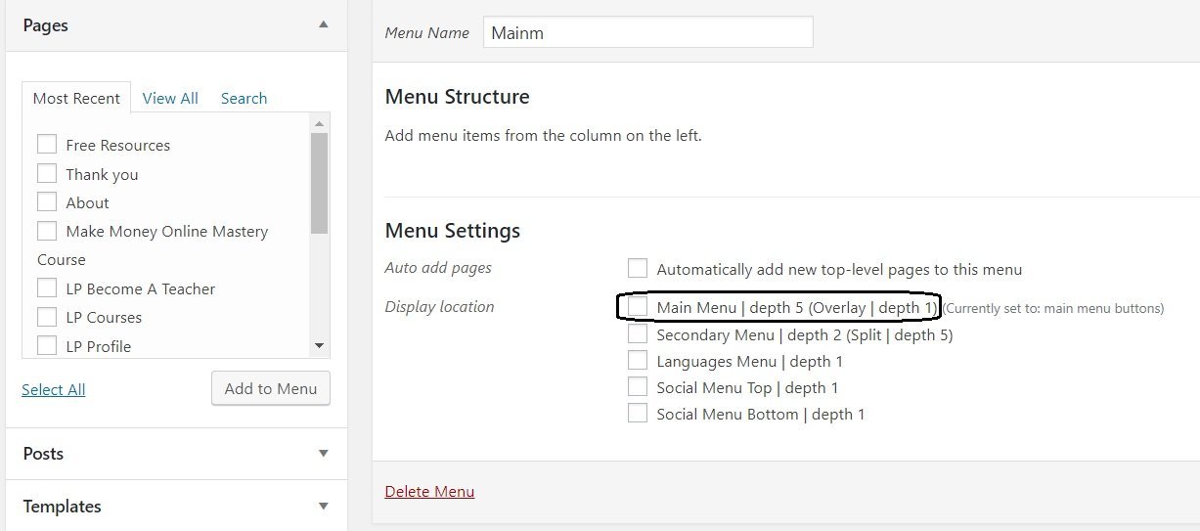The width and height of the screenshot is (1200, 531).
Task: Collapse the Pages panel arrow
Action: point(324,24)
